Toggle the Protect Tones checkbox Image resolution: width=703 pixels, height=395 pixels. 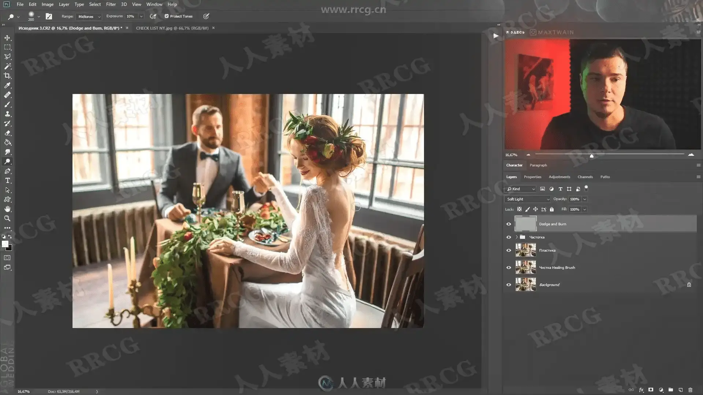(x=167, y=16)
